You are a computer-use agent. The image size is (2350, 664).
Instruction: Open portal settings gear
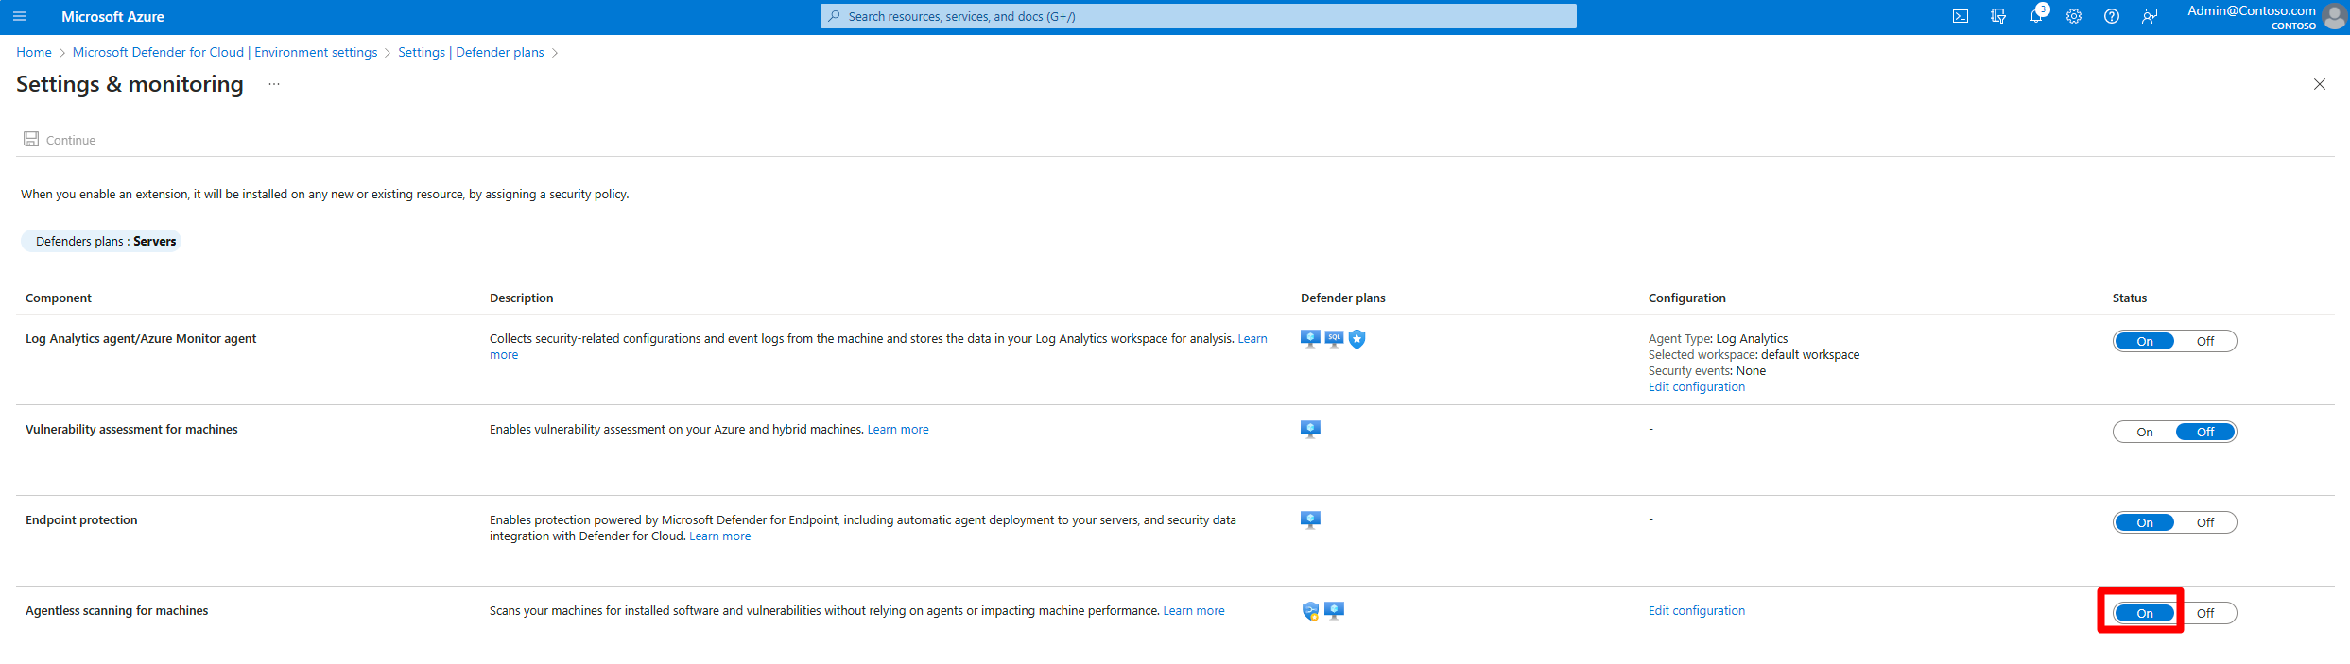(2074, 16)
